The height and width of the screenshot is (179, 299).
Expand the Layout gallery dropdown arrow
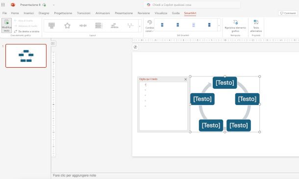(140, 26)
